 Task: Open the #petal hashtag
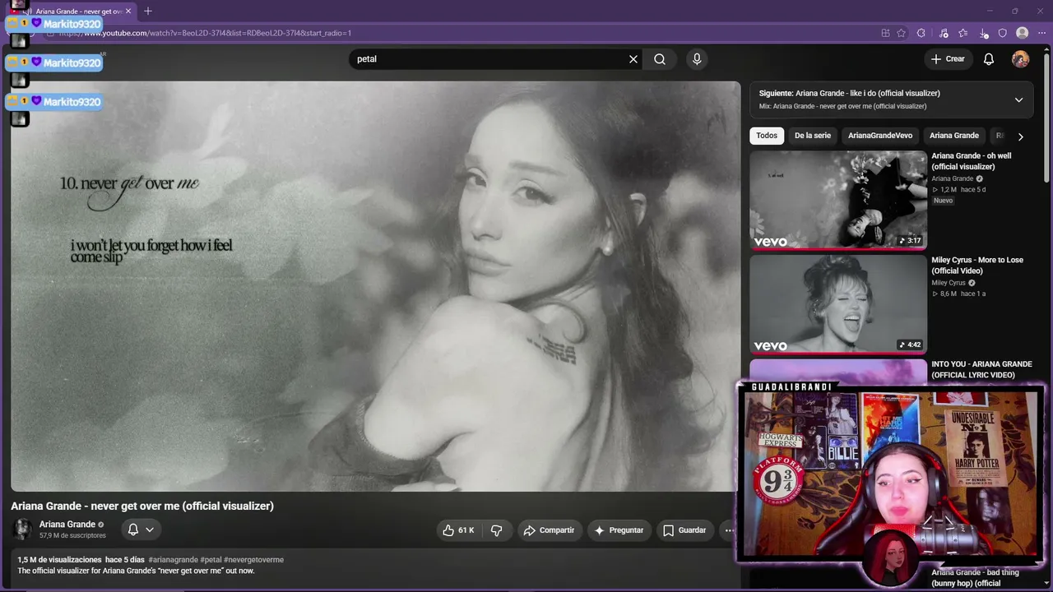pyautogui.click(x=211, y=560)
